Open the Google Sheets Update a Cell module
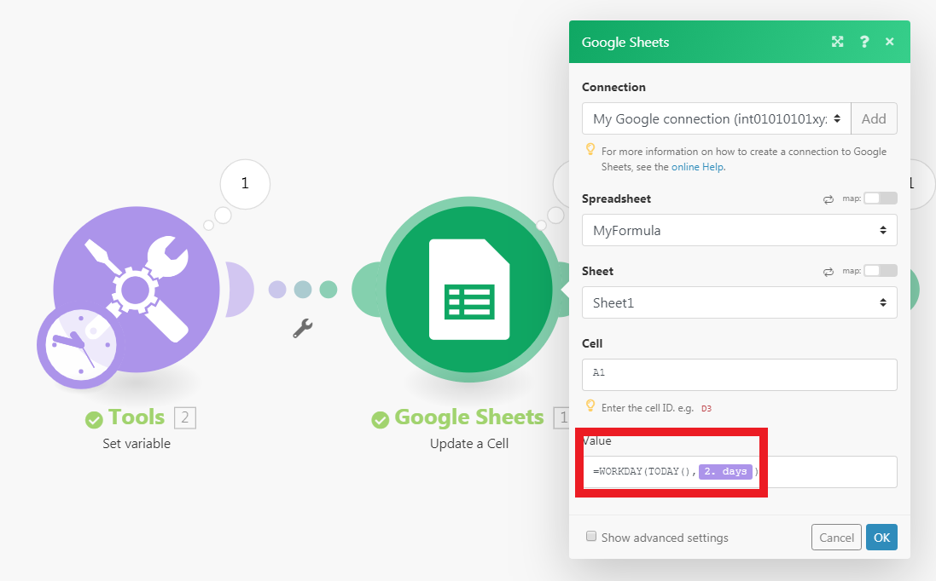The image size is (936, 581). 469,290
